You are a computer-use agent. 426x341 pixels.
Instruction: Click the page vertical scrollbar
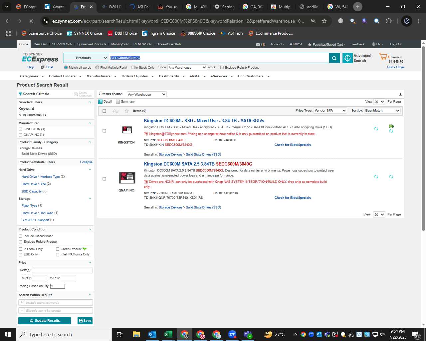point(423,138)
